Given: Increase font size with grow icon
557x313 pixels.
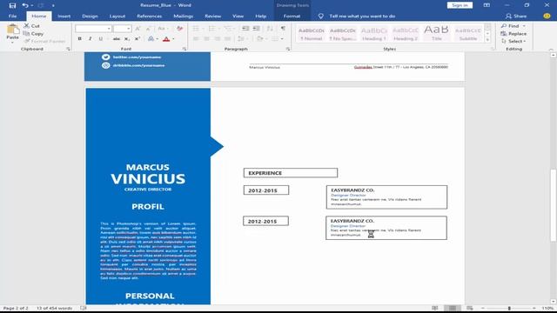Looking at the screenshot, I should click(x=138, y=29).
